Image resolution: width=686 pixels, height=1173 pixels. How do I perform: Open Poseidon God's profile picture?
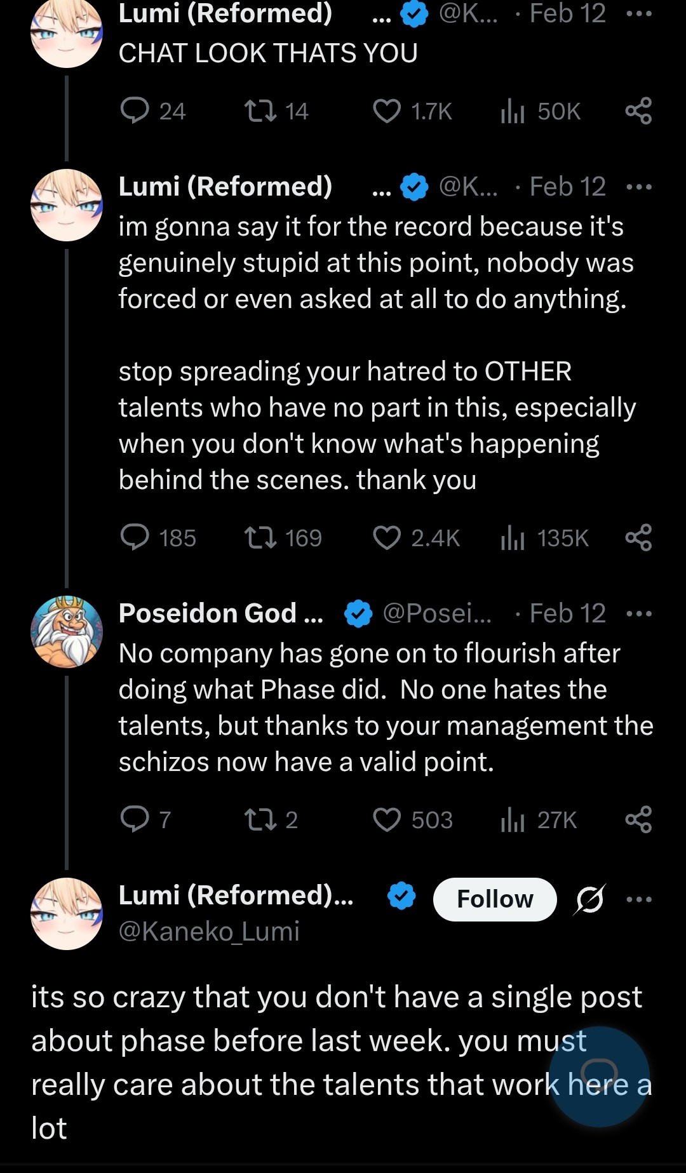67,632
